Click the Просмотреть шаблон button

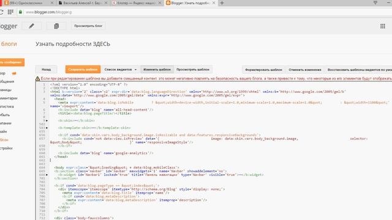click(x=193, y=69)
